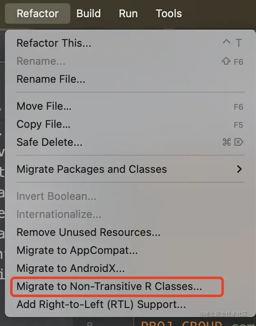Viewport: 256px width, 326px height.
Task: Click the Control-T shortcut hint for Refactor This
Action: coord(232,43)
